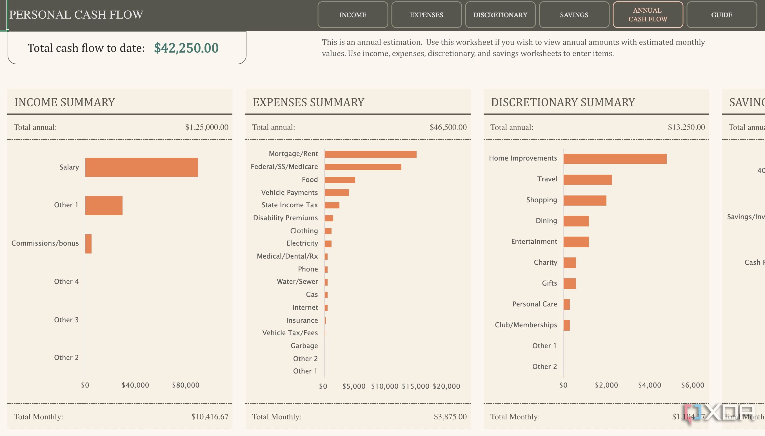The height and width of the screenshot is (436, 765).
Task: Select the Travel discretionary bar
Action: point(588,180)
